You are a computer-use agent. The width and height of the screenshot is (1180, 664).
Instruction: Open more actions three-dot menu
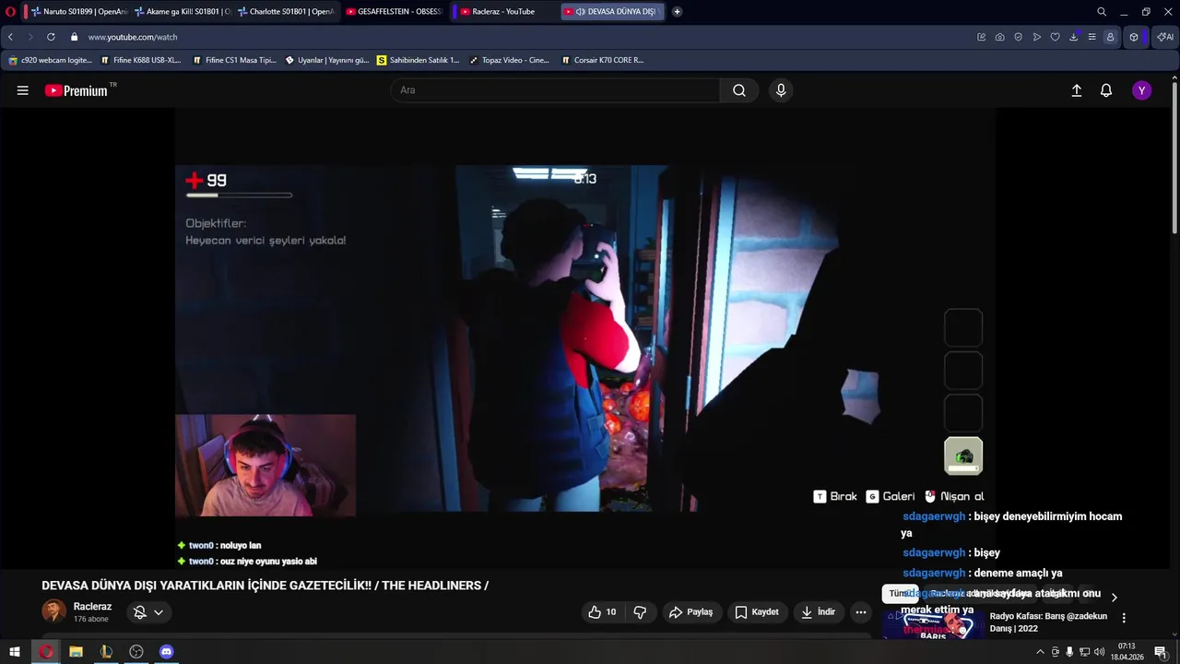pyautogui.click(x=860, y=612)
